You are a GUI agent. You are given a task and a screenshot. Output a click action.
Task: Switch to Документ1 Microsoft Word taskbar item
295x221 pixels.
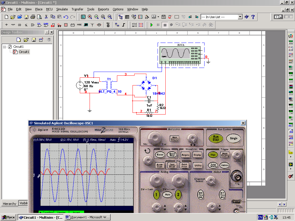(88, 217)
